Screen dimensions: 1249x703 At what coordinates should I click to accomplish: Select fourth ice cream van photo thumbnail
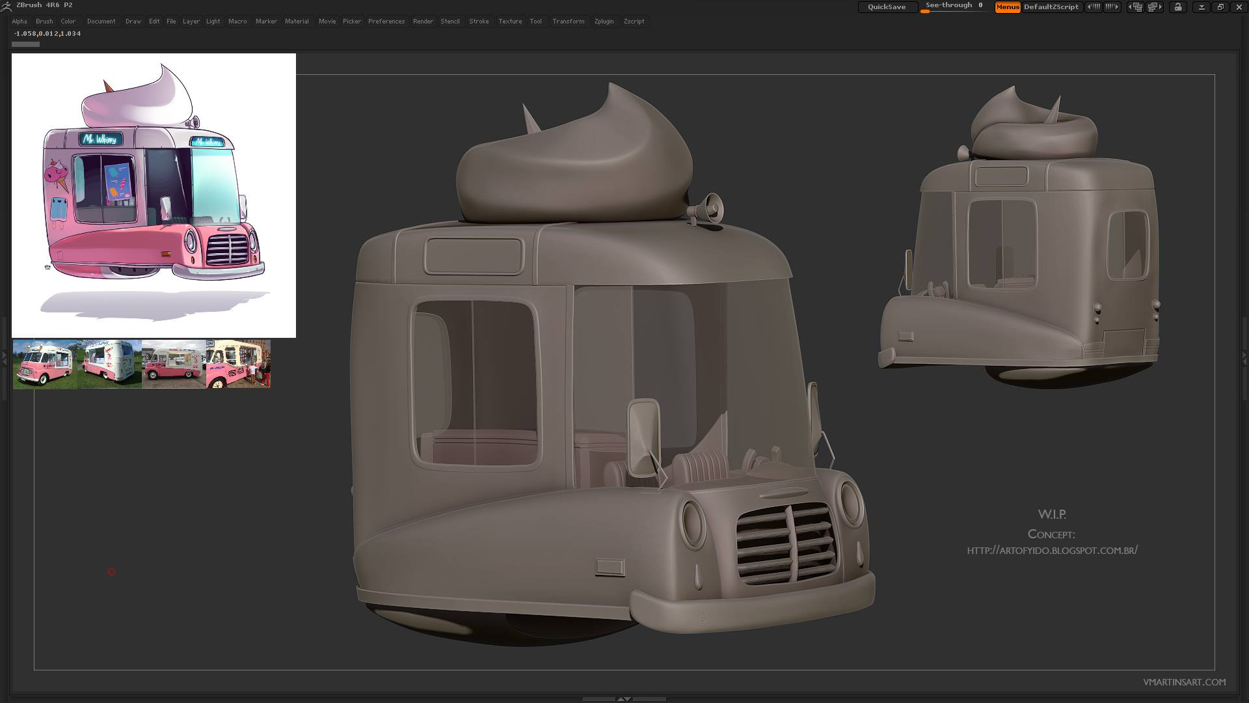[238, 364]
